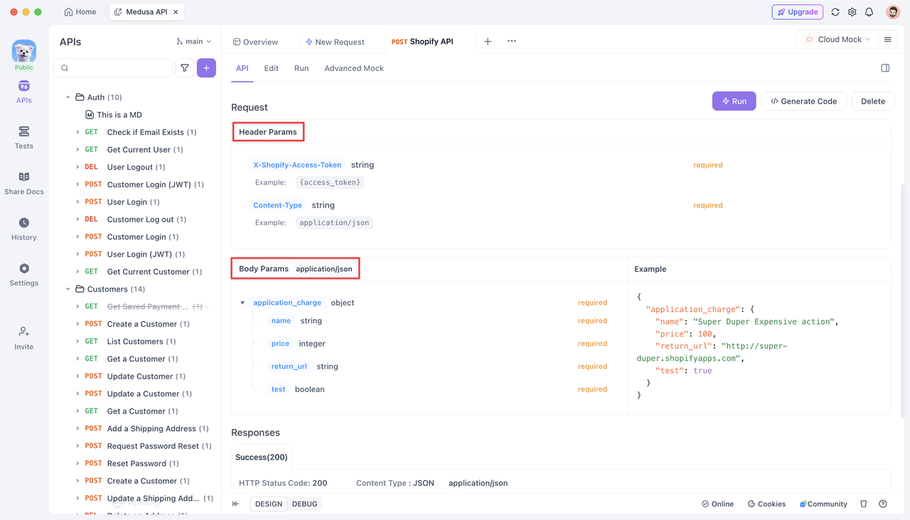Image resolution: width=910 pixels, height=520 pixels.
Task: Select the Advanced Mock sub-tab
Action: pos(354,68)
